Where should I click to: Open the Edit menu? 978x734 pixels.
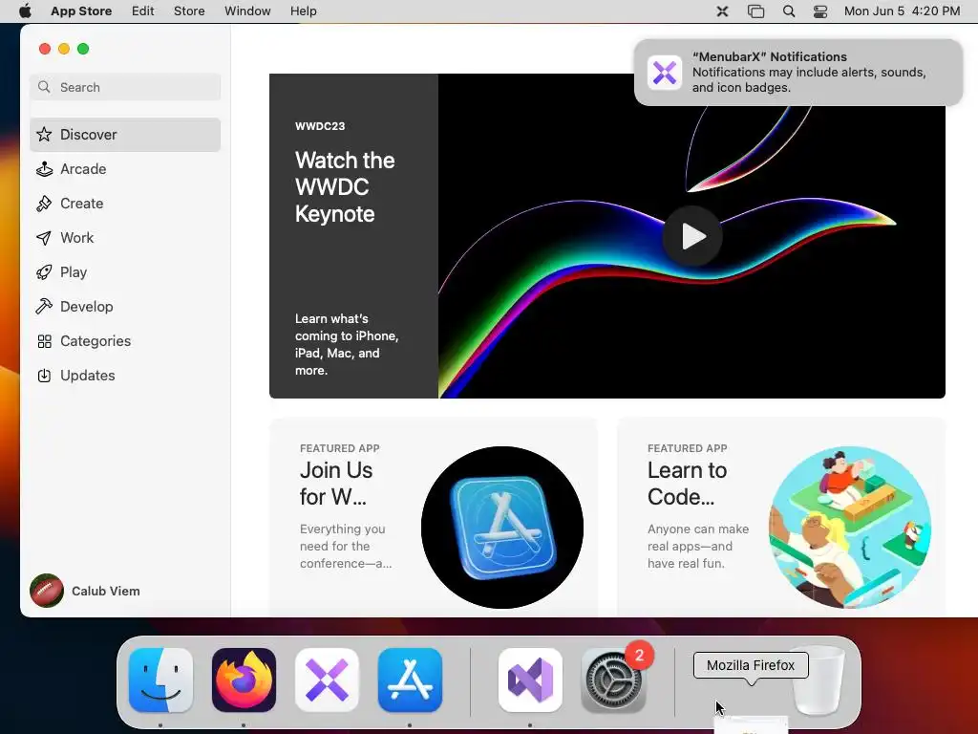pos(143,11)
